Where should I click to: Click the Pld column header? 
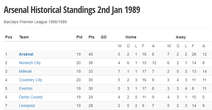click(79, 37)
